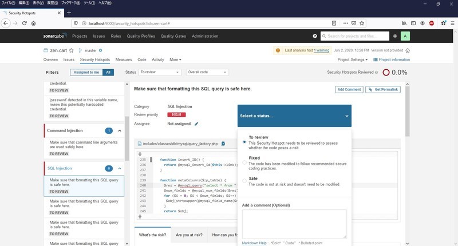
Task: Focus the Add a comment text area
Action: pos(294,224)
